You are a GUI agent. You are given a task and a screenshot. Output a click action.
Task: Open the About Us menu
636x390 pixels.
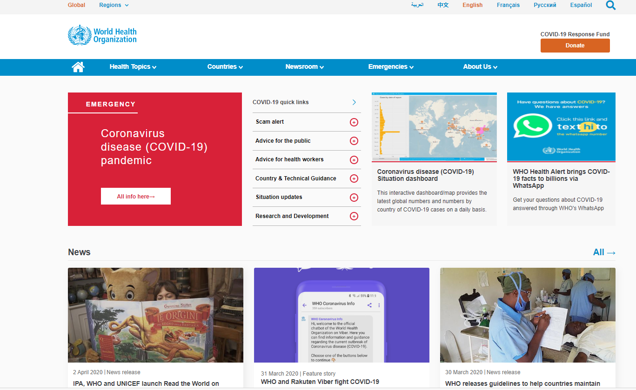tap(480, 67)
